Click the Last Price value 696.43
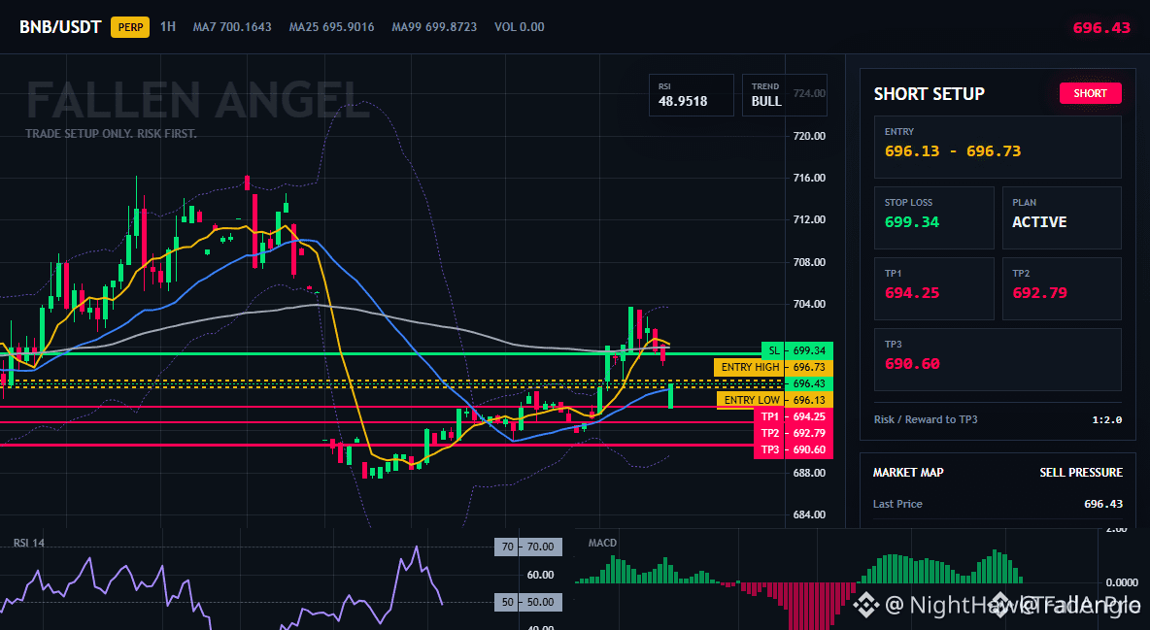1150x630 pixels. coord(1103,504)
